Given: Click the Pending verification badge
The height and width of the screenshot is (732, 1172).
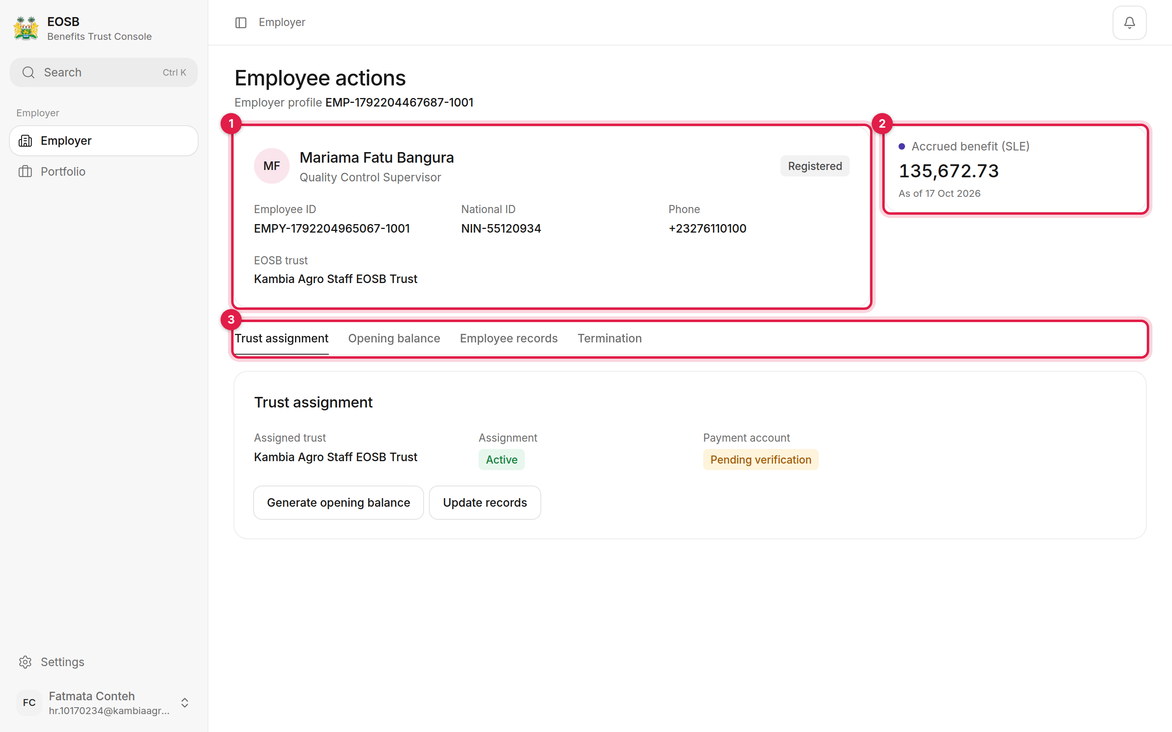Looking at the screenshot, I should point(760,460).
